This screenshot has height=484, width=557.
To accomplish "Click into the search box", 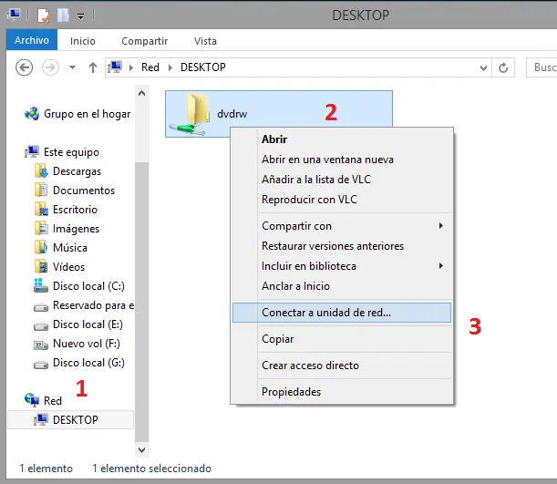I will pyautogui.click(x=542, y=67).
